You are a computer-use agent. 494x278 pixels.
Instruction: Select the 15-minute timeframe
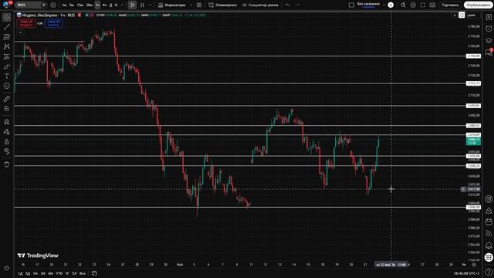point(80,5)
